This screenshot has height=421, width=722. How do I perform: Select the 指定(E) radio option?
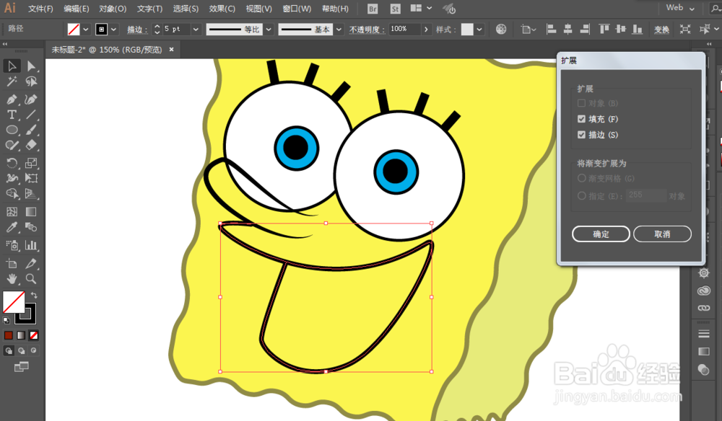(581, 196)
